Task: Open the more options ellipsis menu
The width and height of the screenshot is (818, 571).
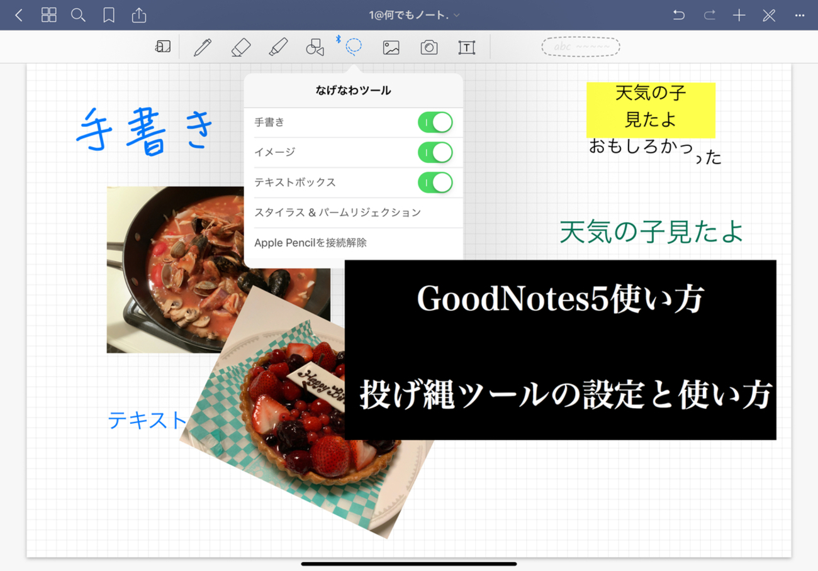Action: click(799, 15)
